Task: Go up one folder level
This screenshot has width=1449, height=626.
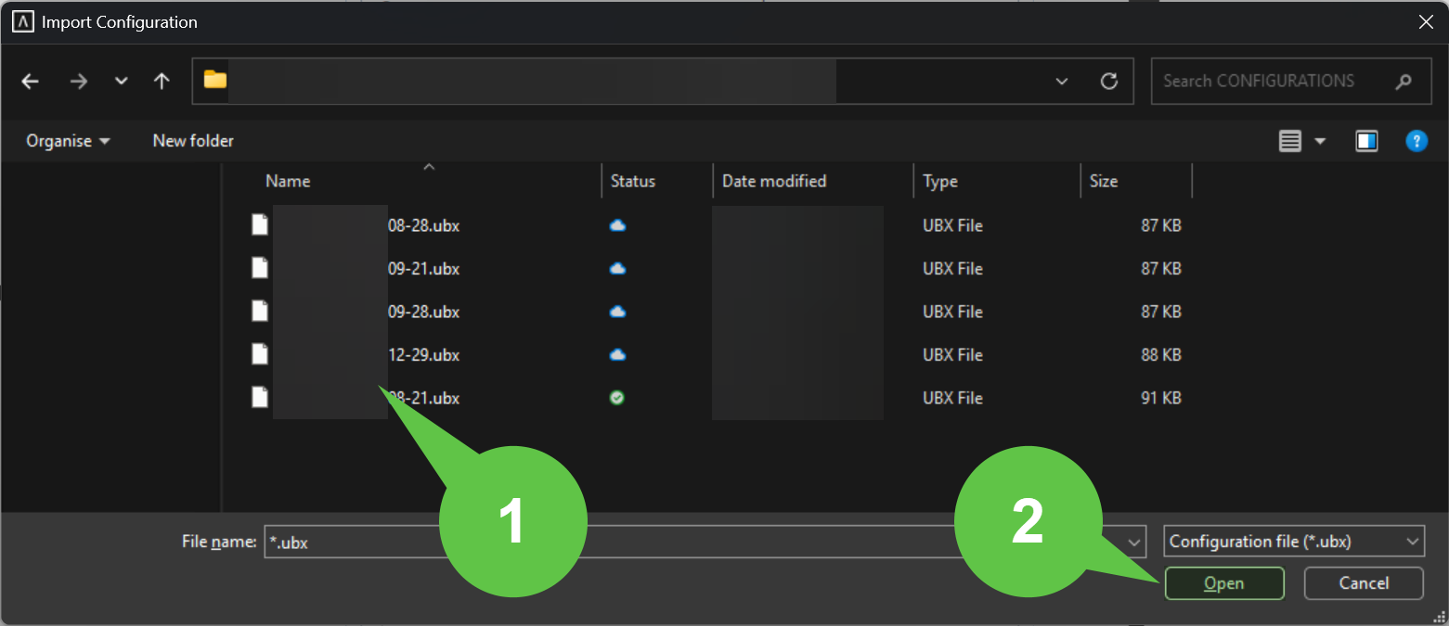Action: point(162,82)
